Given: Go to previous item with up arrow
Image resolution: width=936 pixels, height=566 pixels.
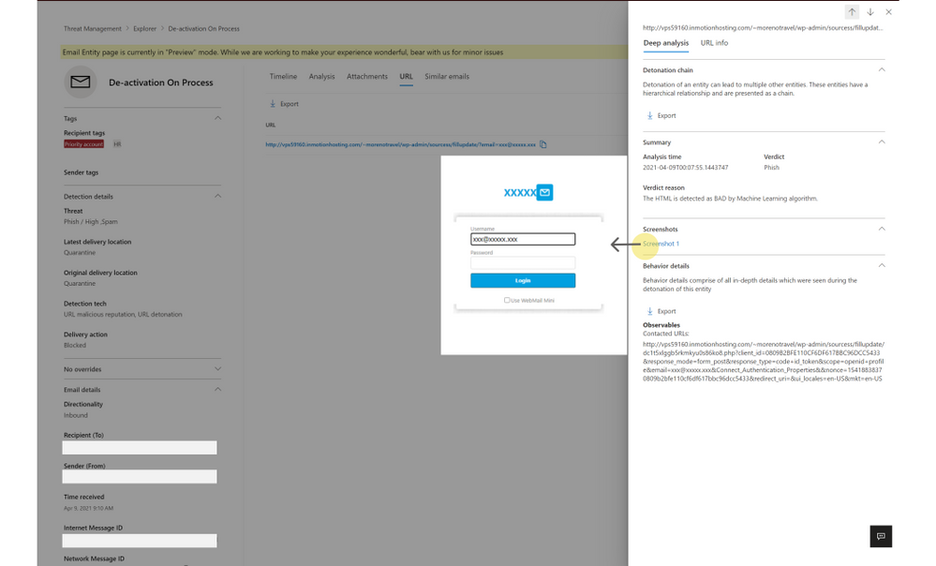Looking at the screenshot, I should tap(852, 12).
